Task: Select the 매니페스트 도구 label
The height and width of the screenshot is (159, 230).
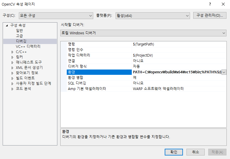Action: click(x=29, y=62)
